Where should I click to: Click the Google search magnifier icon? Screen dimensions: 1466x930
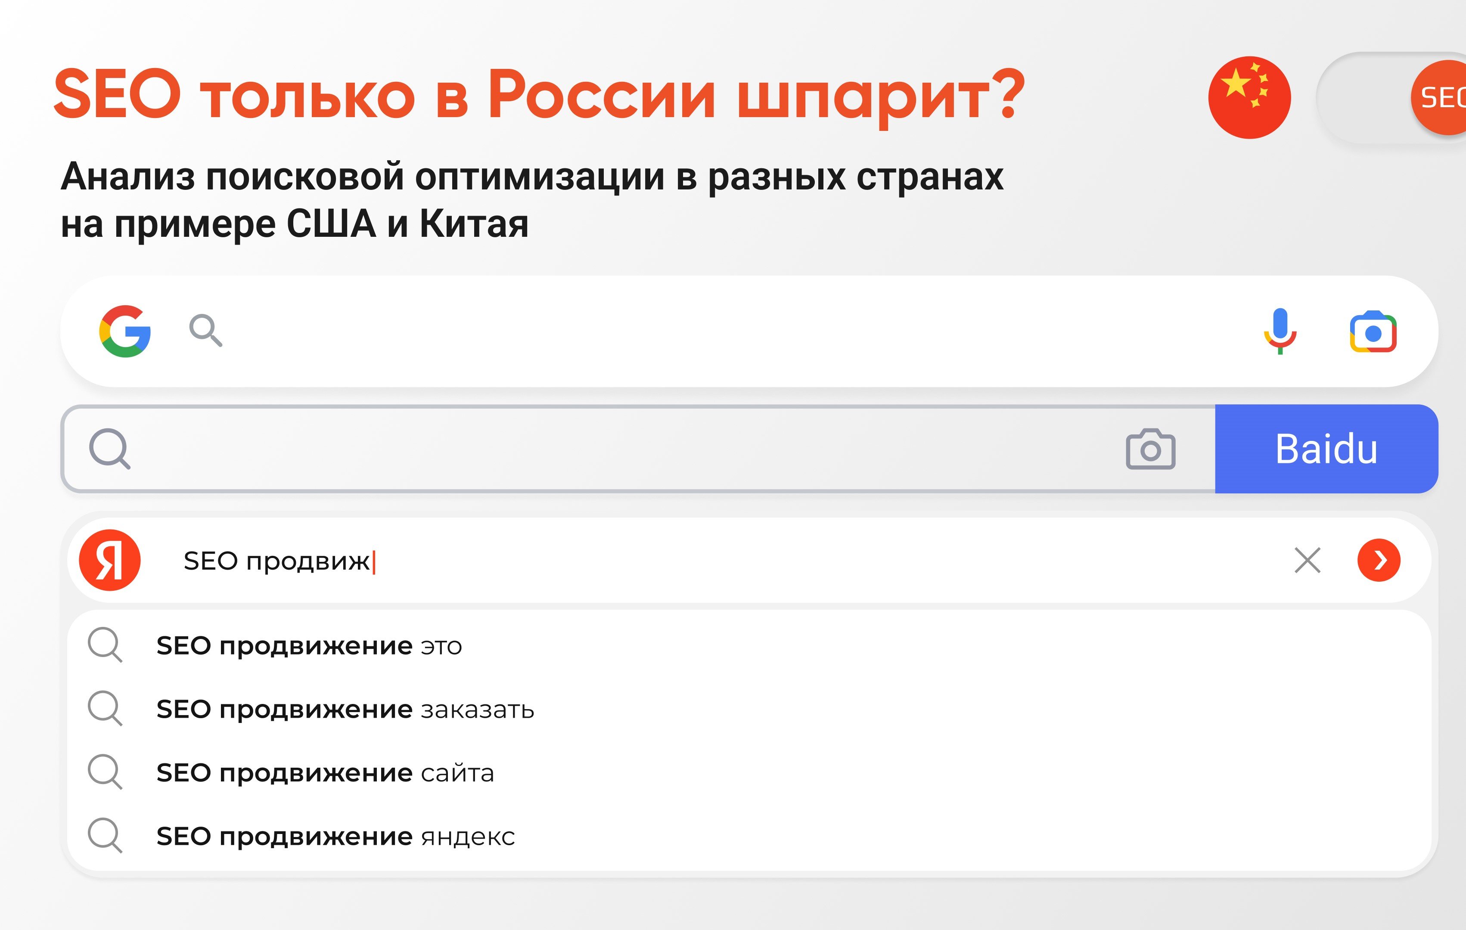(205, 331)
